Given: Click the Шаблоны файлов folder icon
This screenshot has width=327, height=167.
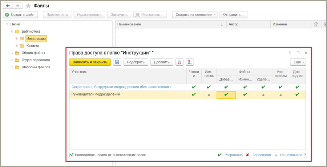Looking at the screenshot, I should [x=17, y=67].
